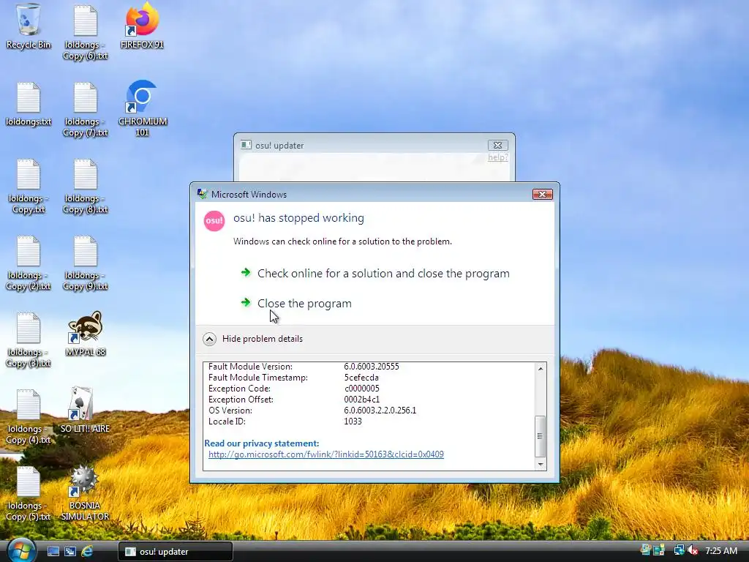The image size is (749, 562).
Task: Open Internet Explorer quick launch icon
Action: [87, 552]
